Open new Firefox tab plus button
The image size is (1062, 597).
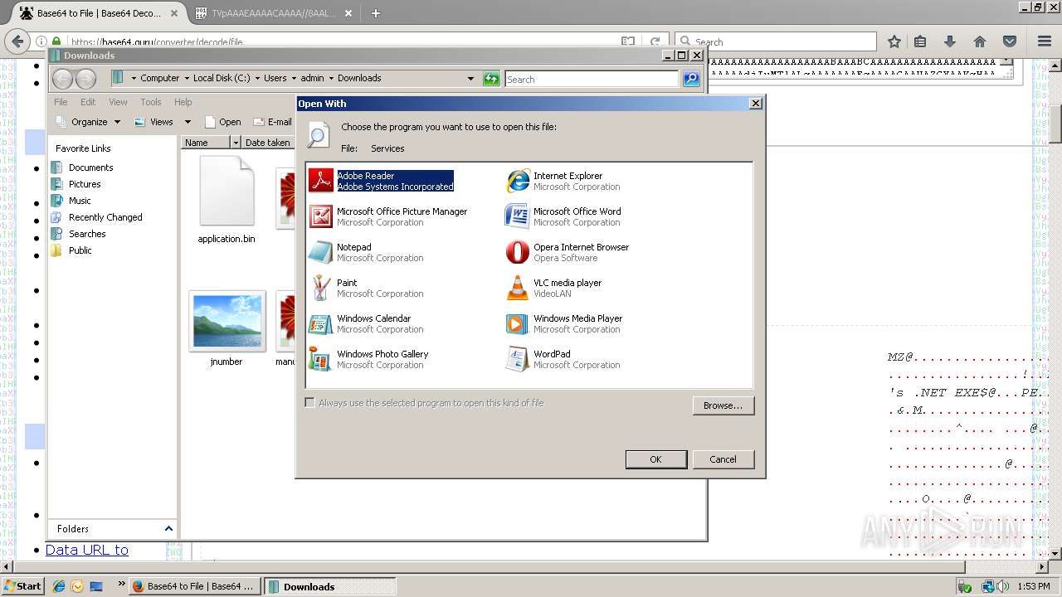[x=376, y=13]
